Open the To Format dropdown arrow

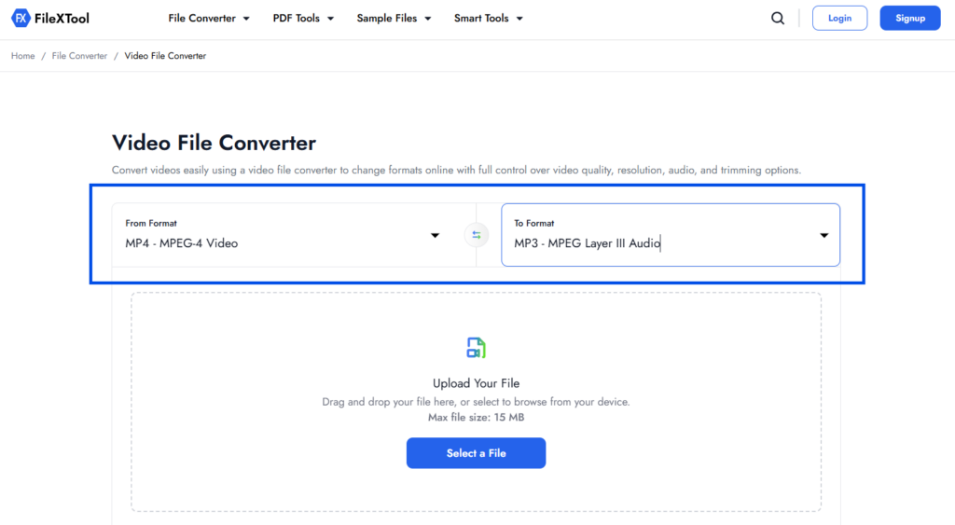(824, 236)
